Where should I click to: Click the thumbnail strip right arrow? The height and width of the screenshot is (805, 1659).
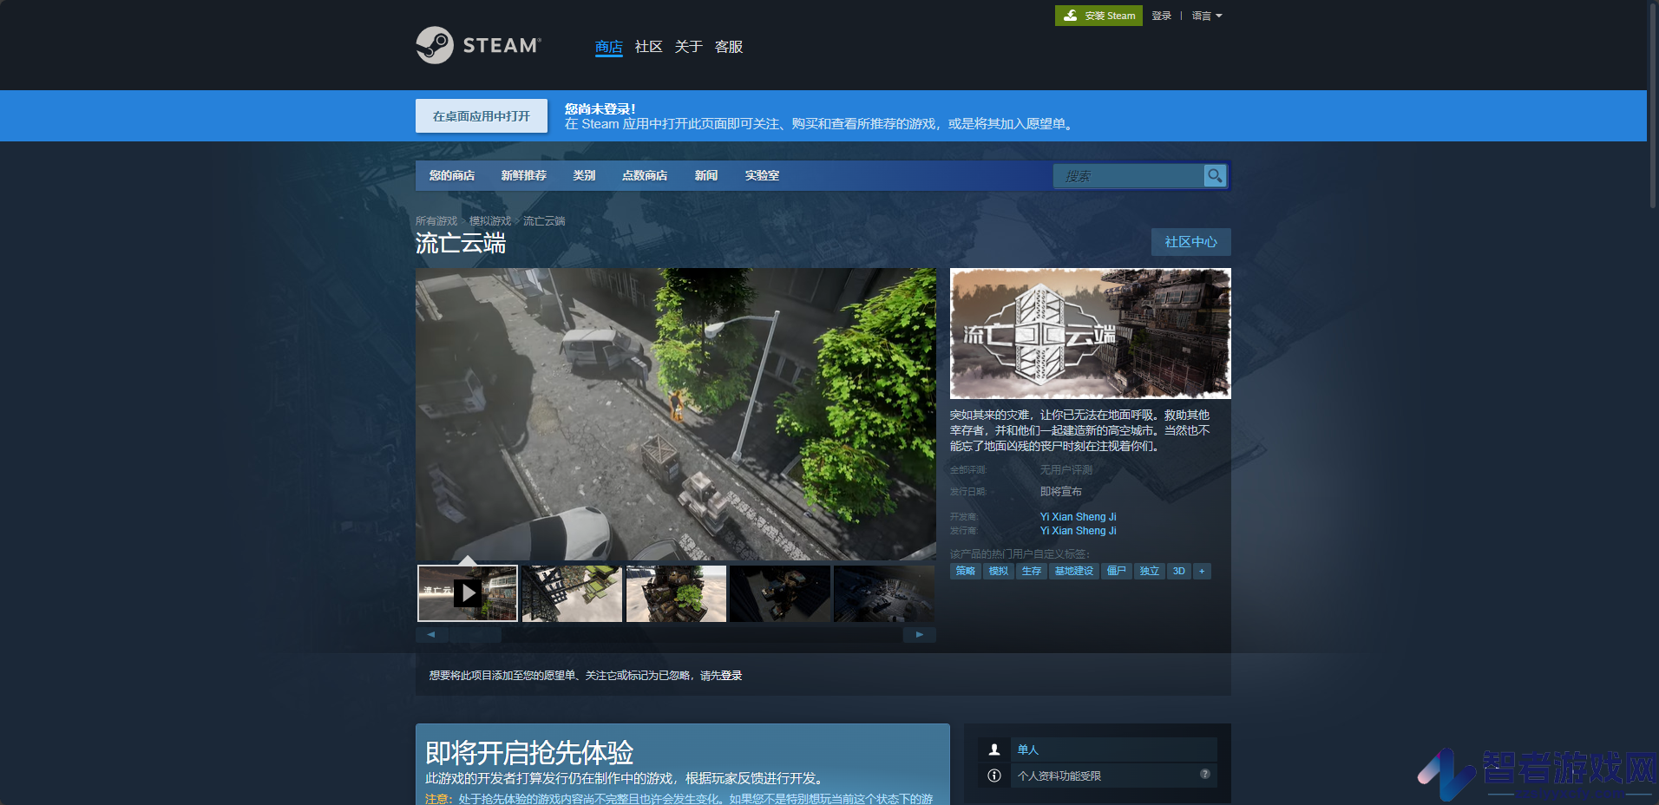pyautogui.click(x=920, y=635)
